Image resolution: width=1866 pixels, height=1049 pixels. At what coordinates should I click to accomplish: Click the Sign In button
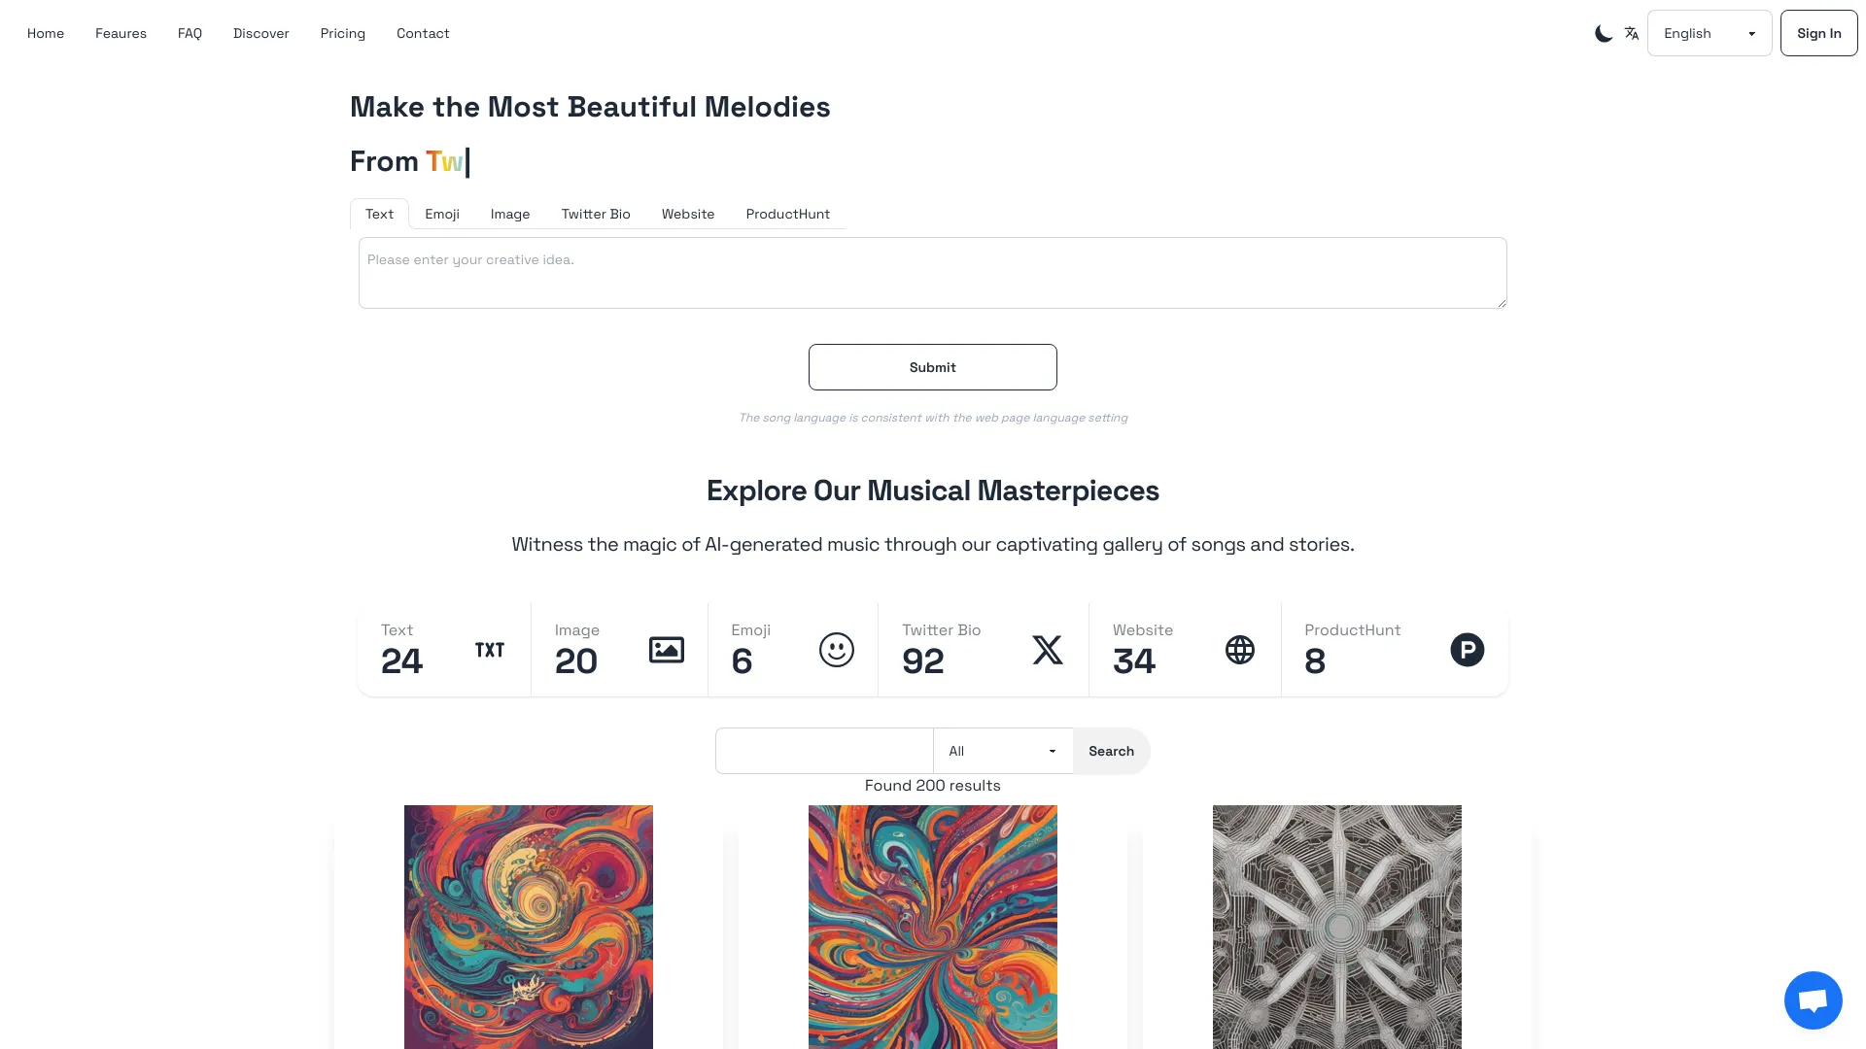click(x=1817, y=33)
